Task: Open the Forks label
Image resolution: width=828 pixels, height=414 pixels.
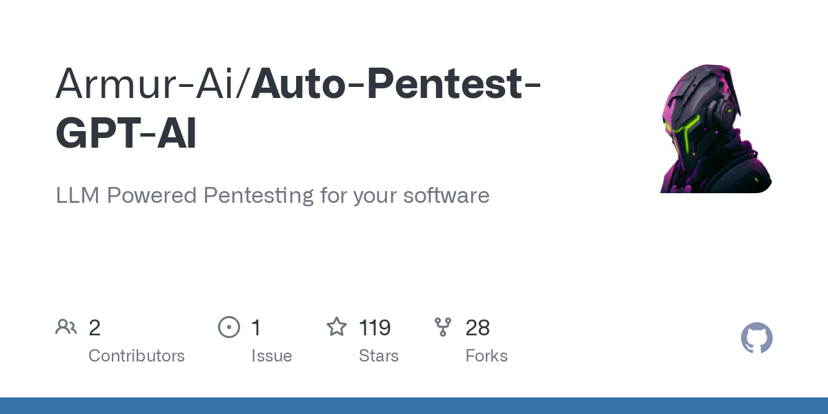Action: [486, 356]
